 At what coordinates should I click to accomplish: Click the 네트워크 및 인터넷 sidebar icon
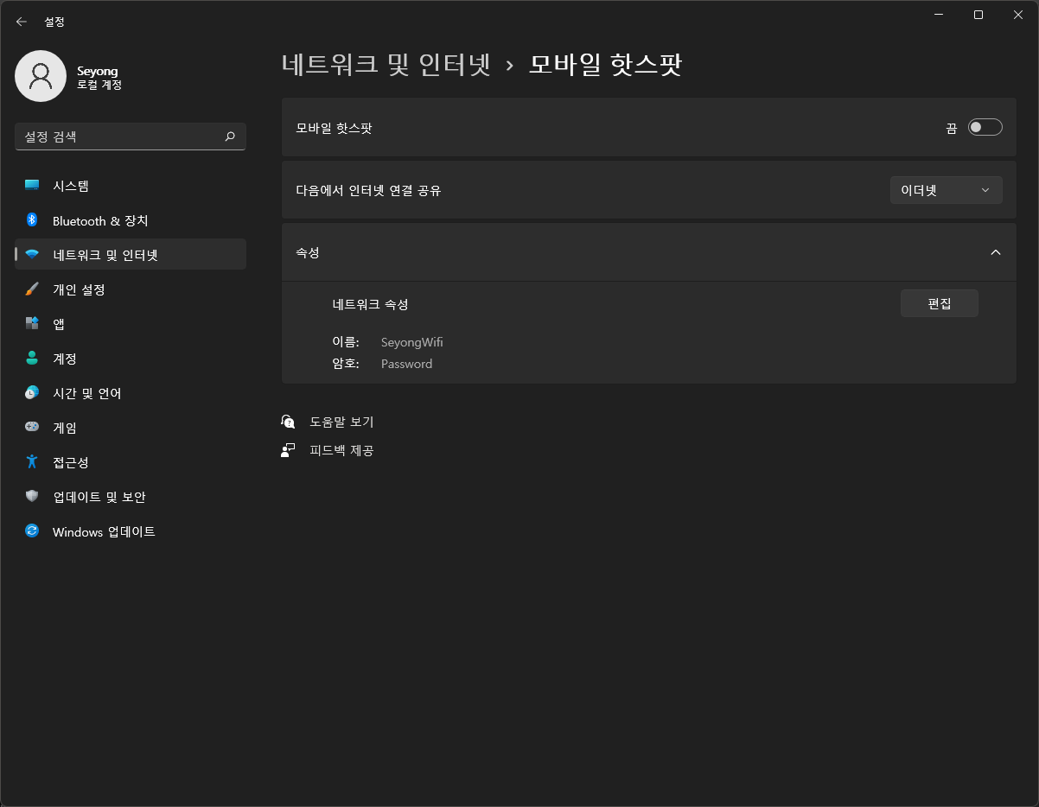(x=32, y=254)
